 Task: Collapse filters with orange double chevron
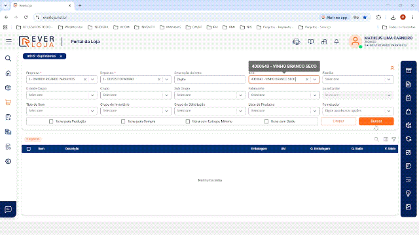392,68
